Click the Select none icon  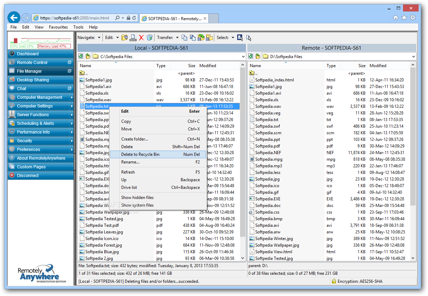248,38
